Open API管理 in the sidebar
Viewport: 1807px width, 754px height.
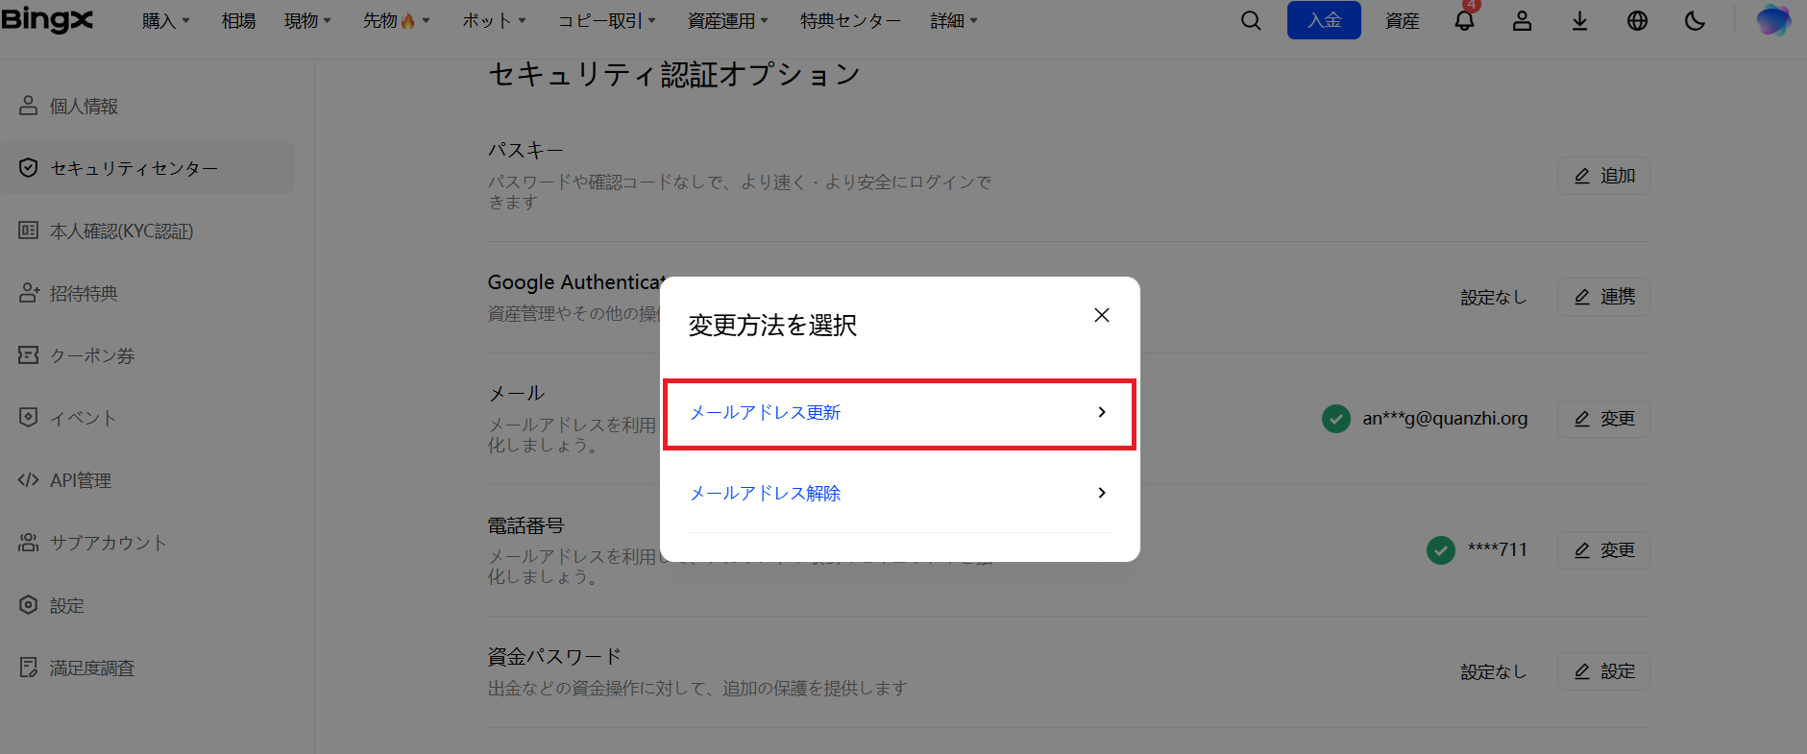pos(81,480)
